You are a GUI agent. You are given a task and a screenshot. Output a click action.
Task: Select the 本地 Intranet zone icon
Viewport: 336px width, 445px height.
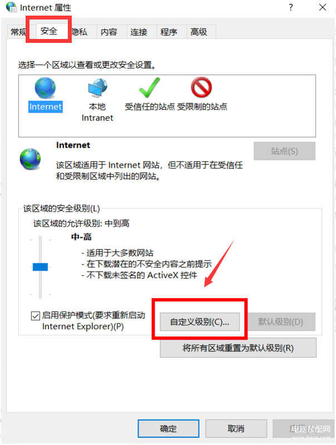[x=97, y=88]
